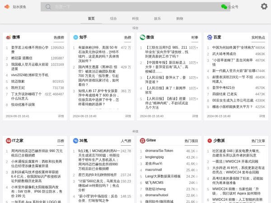This screenshot has height=203, width=271.
Task: Select the 微博 热搜榜 list tab
Action: 59,37
